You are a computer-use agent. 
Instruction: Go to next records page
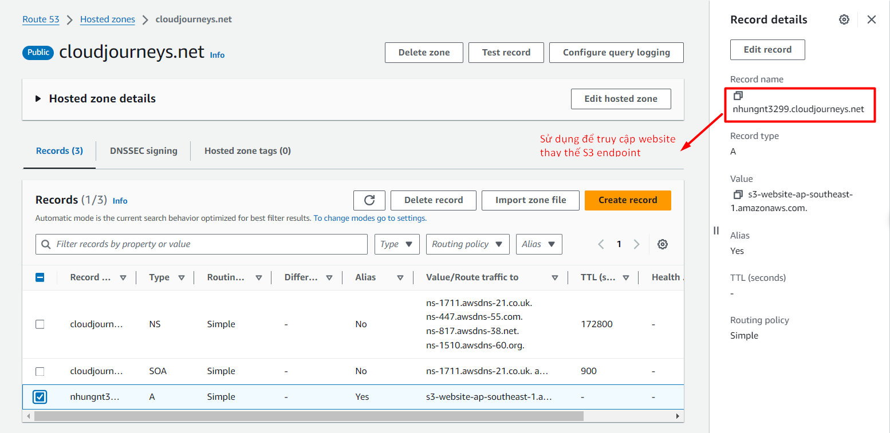636,244
